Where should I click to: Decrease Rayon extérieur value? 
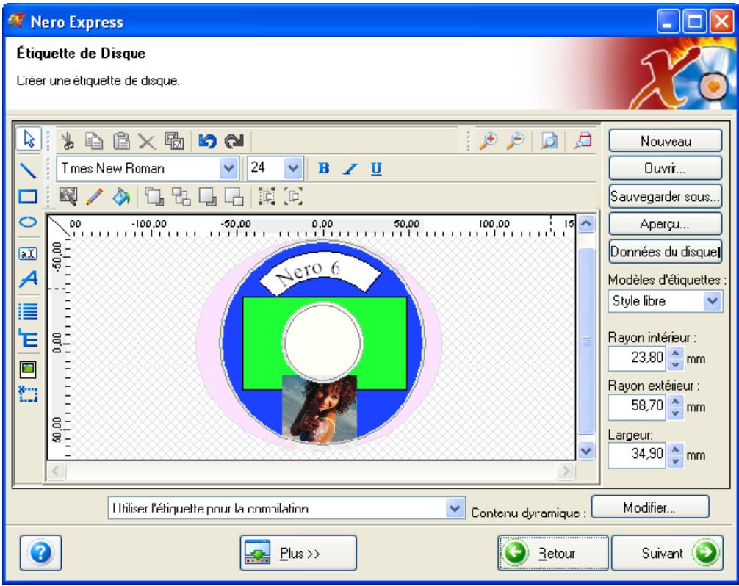coord(675,413)
